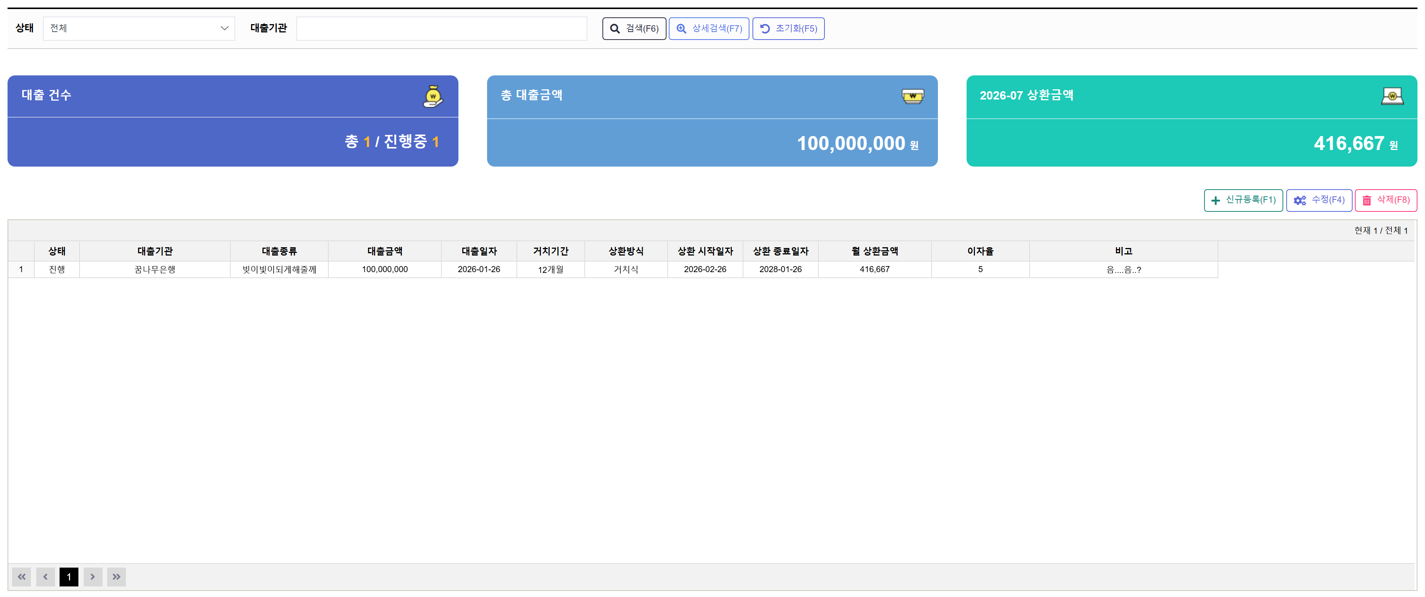Click the 12개월 cell
The image size is (1425, 597).
point(550,269)
